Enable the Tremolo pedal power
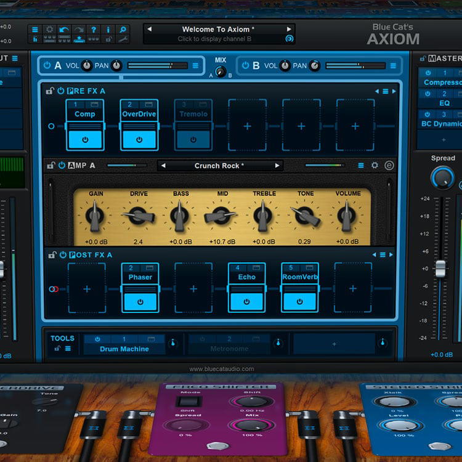462x462 pixels. coord(193,139)
